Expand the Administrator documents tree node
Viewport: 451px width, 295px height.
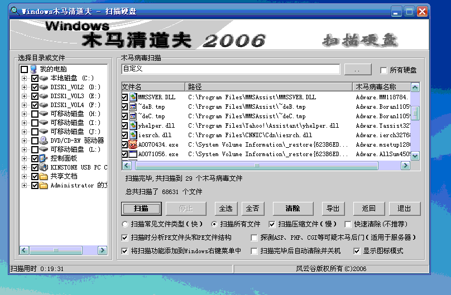point(25,185)
